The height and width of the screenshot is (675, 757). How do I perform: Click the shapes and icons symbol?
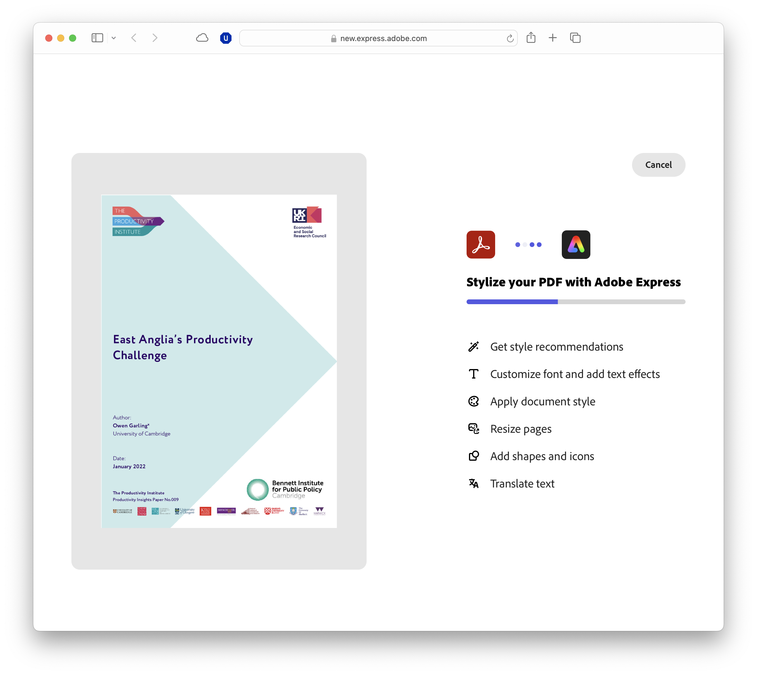pyautogui.click(x=473, y=456)
